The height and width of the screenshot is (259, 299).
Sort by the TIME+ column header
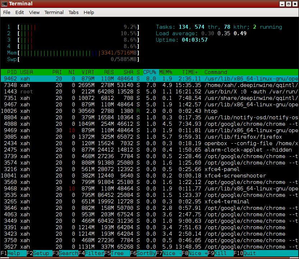[190, 72]
